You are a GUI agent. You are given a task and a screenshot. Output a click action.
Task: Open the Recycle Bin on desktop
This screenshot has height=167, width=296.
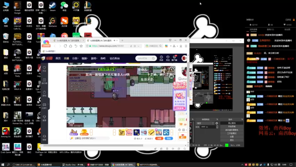click(6, 38)
